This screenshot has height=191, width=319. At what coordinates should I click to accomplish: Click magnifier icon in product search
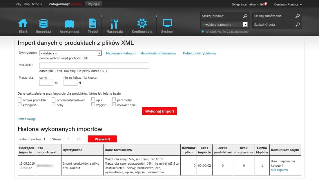[245, 16]
